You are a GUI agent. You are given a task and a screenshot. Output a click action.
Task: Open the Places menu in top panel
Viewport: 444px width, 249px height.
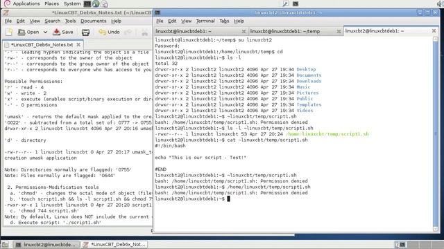pyautogui.click(x=51, y=3)
